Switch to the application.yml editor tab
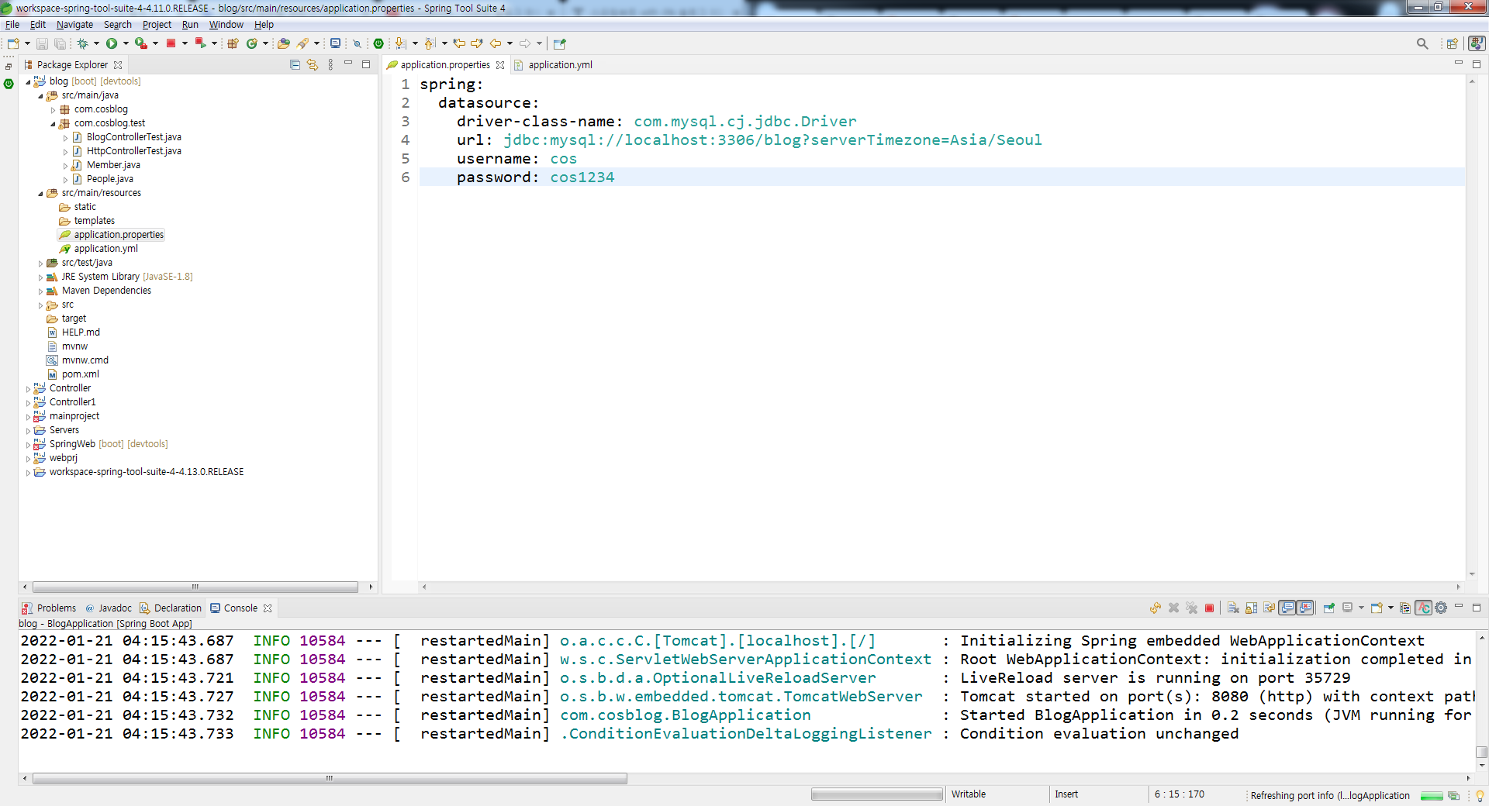Image resolution: width=1489 pixels, height=806 pixels. [560, 64]
